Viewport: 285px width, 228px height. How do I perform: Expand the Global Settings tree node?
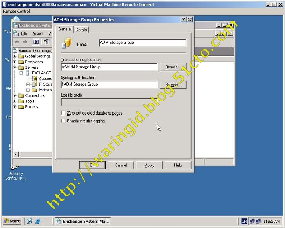click(15, 56)
